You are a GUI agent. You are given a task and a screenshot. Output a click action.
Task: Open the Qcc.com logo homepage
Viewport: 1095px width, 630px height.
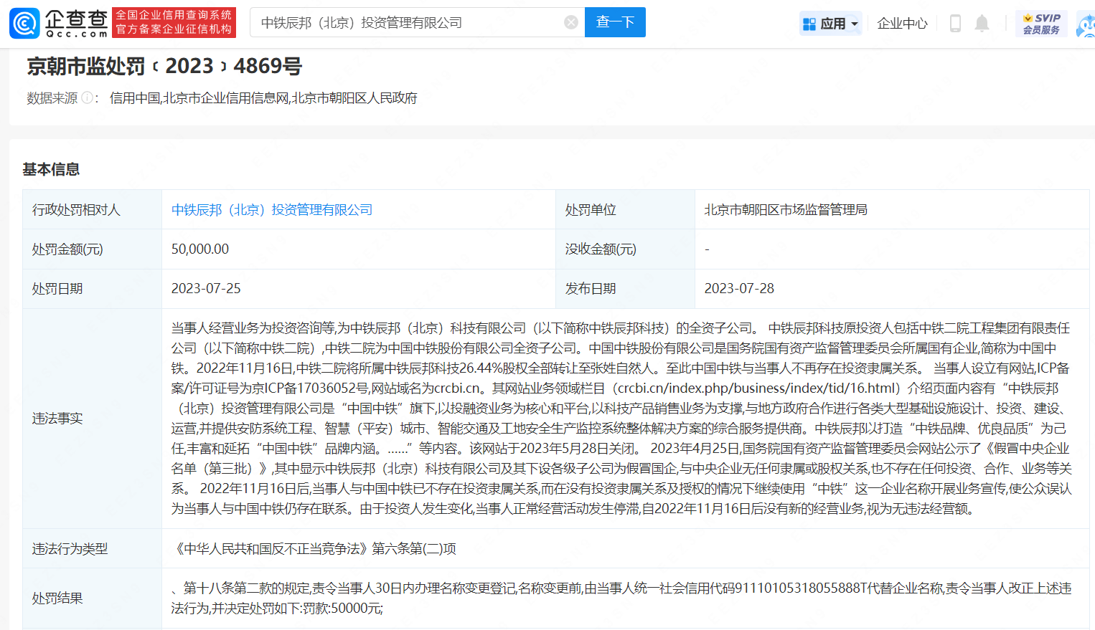pyautogui.click(x=59, y=23)
